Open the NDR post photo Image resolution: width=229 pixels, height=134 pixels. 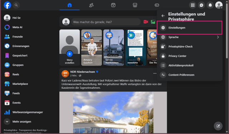point(113,112)
